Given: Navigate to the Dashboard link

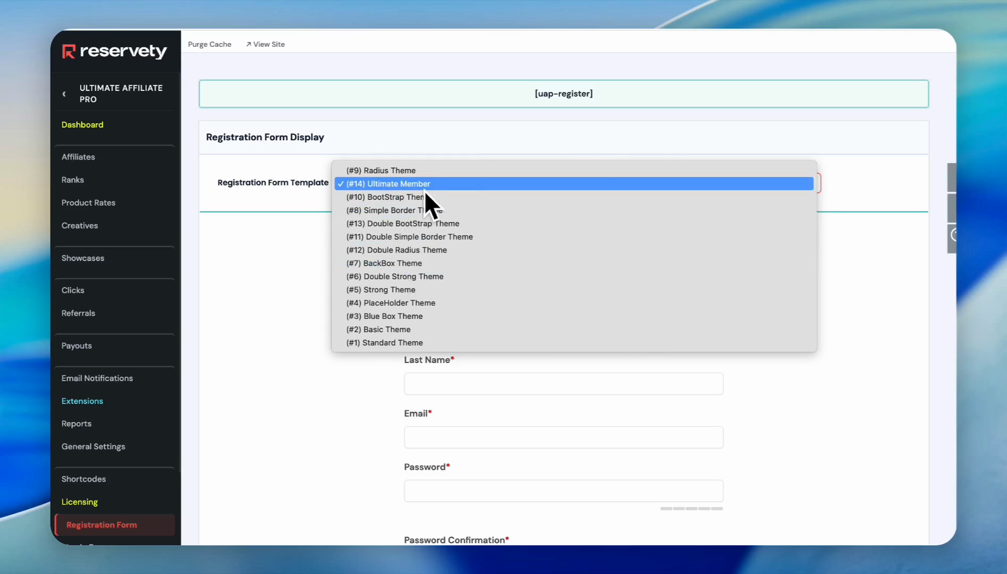Looking at the screenshot, I should (82, 124).
